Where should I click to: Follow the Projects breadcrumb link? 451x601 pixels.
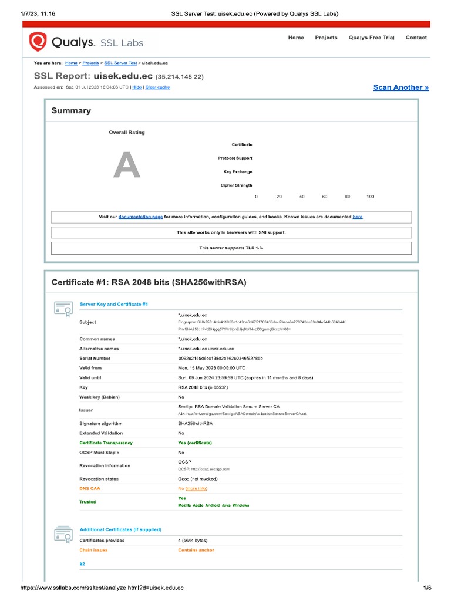(90, 62)
